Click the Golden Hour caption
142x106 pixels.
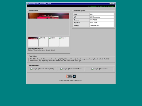[x=104, y=69]
